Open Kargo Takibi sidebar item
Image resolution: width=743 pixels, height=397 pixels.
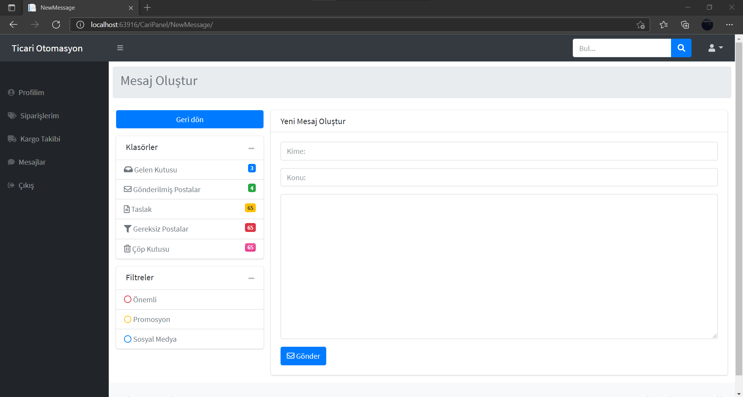tap(34, 139)
